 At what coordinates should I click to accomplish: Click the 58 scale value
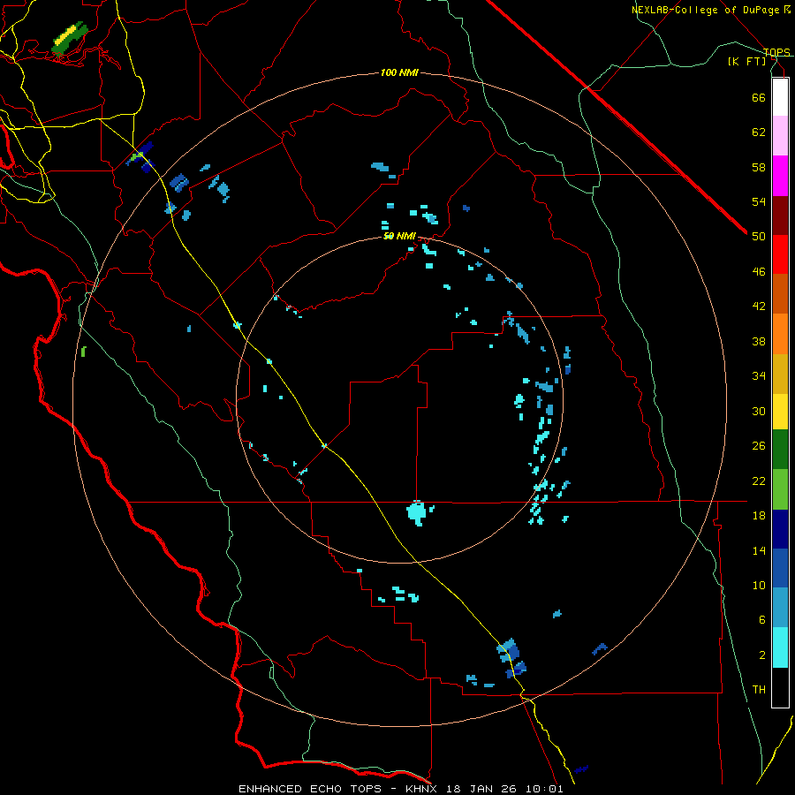(759, 167)
